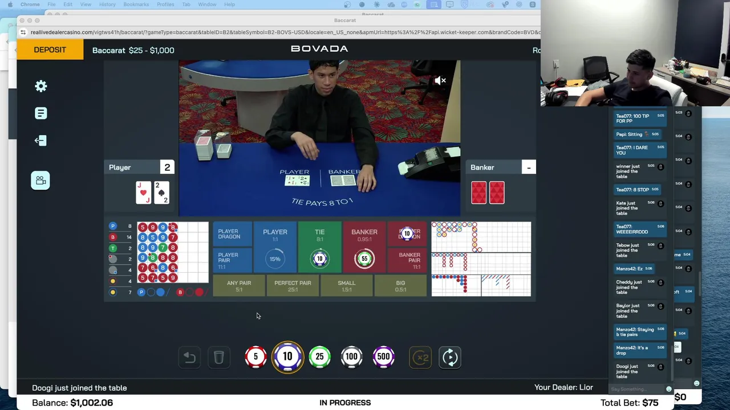Click the live dealer video feed
This screenshot has width=730, height=410.
click(319, 138)
